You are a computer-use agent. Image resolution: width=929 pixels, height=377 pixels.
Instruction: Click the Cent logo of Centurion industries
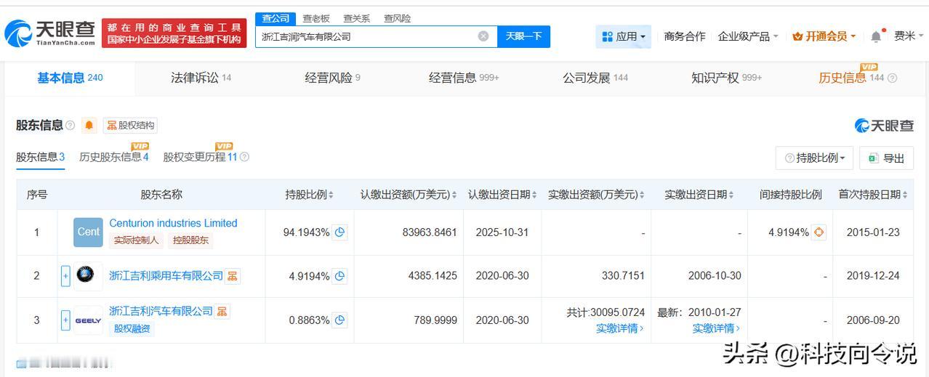point(88,232)
